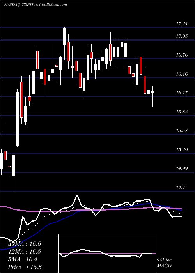This screenshot has height=273, width=195.
Task: Click the '12MA : 16.5' legend text
Action: tap(24, 252)
